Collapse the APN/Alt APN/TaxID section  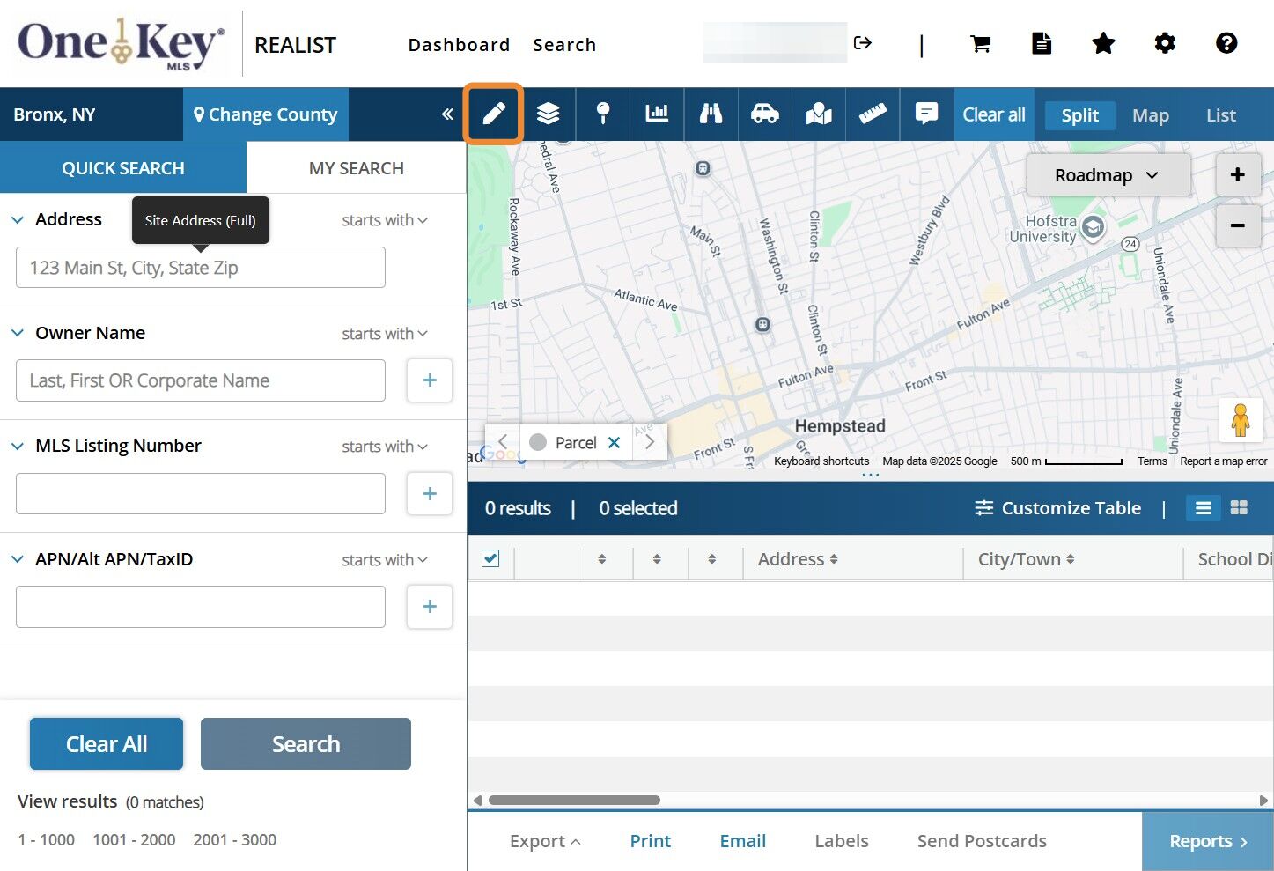[x=18, y=559]
